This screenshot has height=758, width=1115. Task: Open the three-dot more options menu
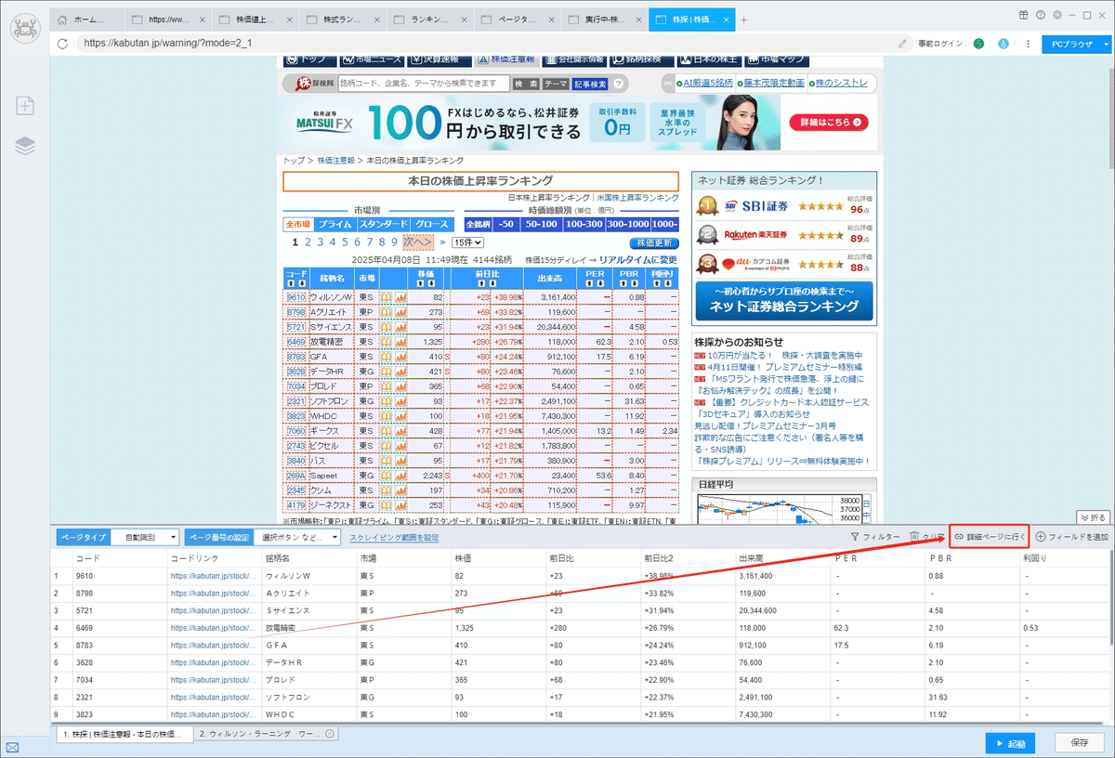point(1029,43)
